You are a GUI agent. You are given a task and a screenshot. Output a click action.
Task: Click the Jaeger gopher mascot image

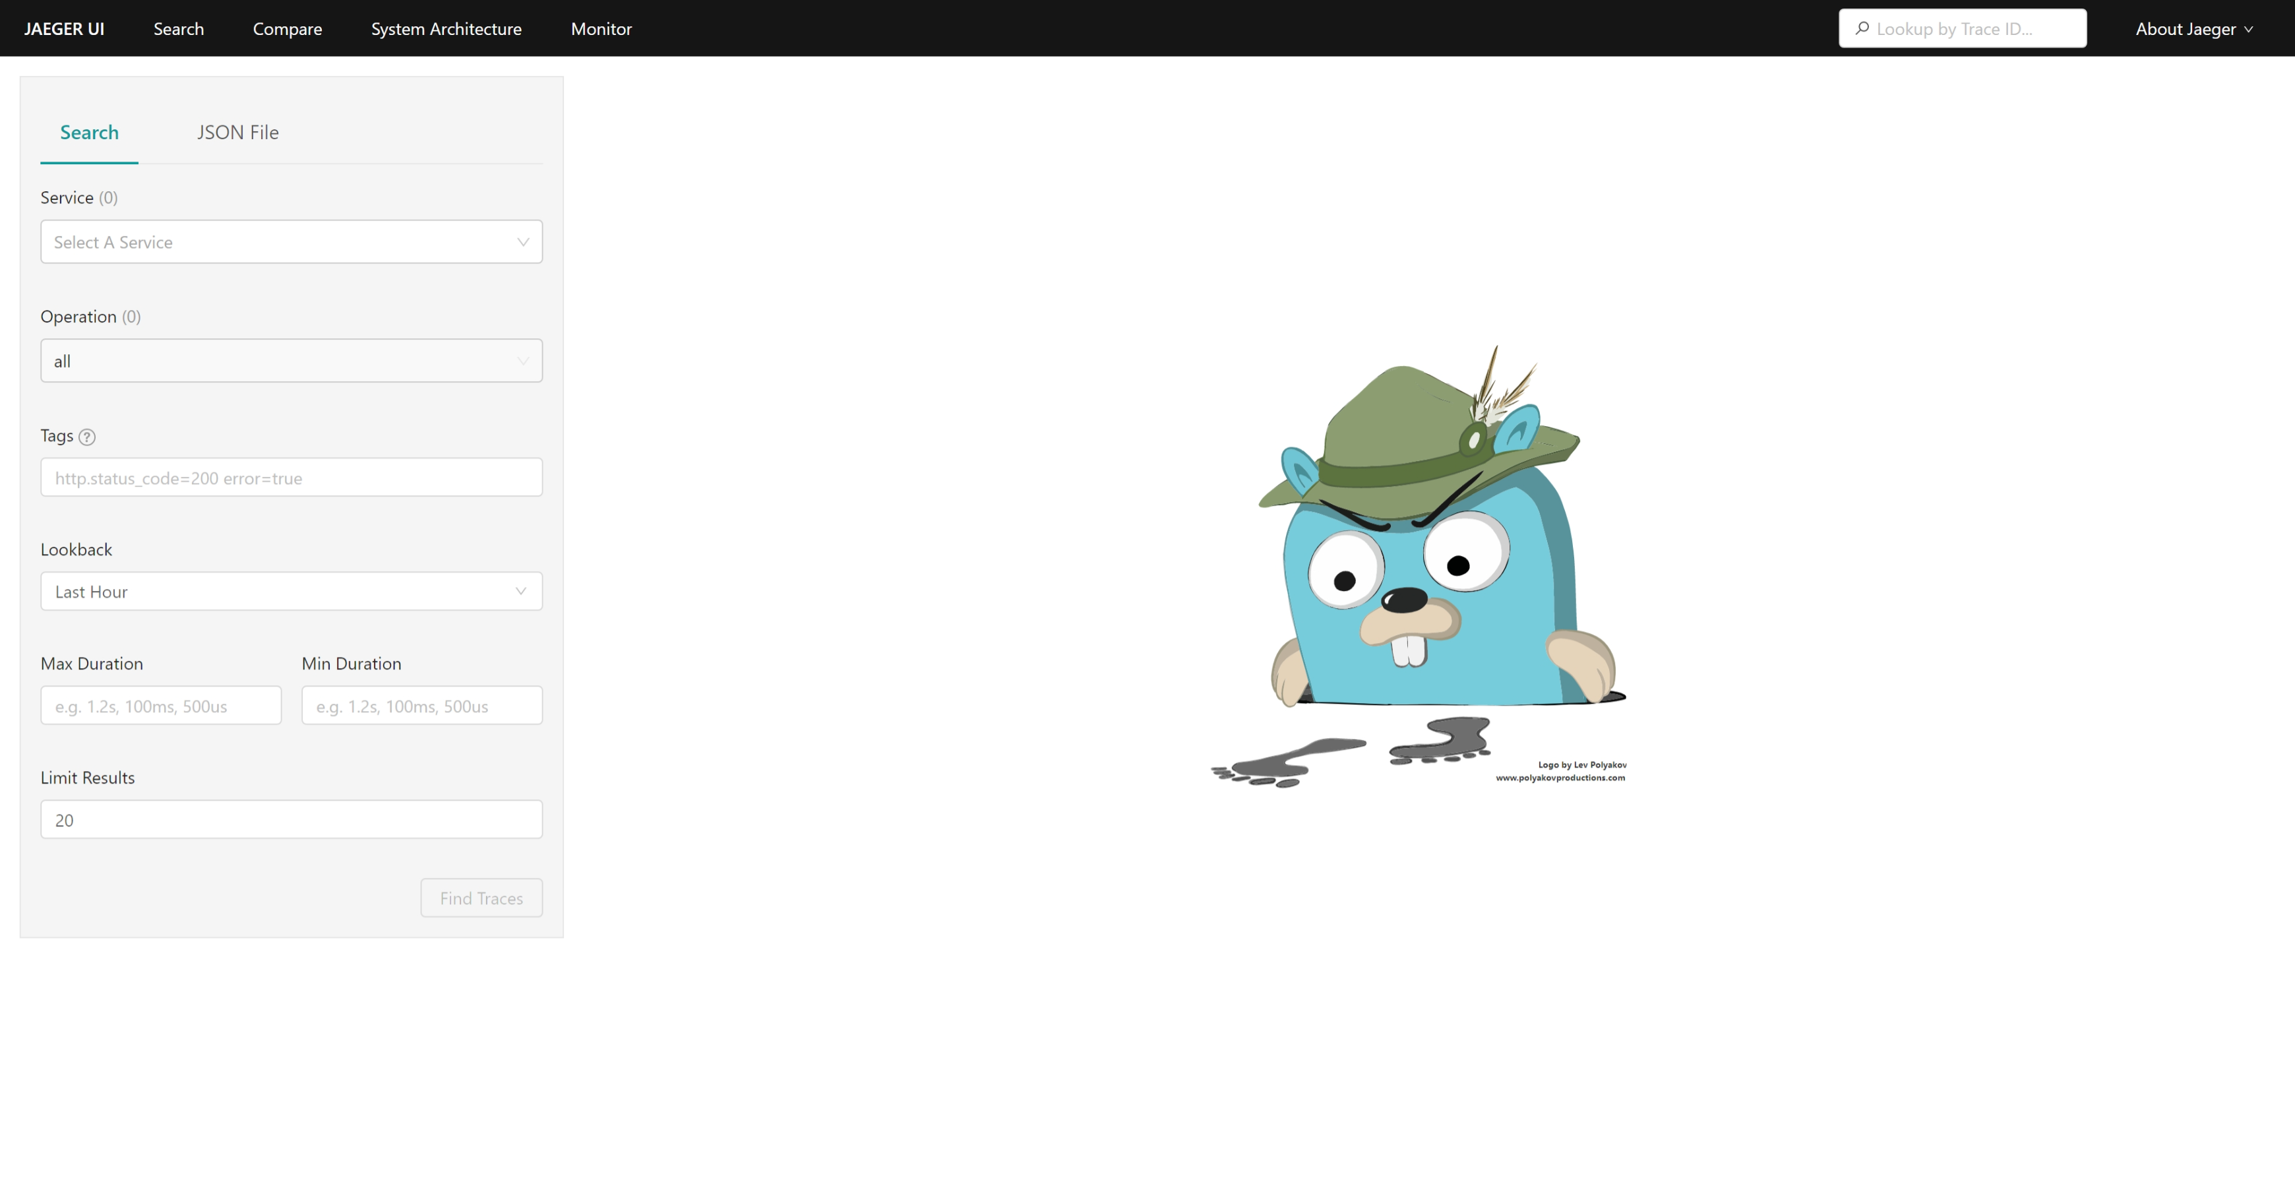1419,566
